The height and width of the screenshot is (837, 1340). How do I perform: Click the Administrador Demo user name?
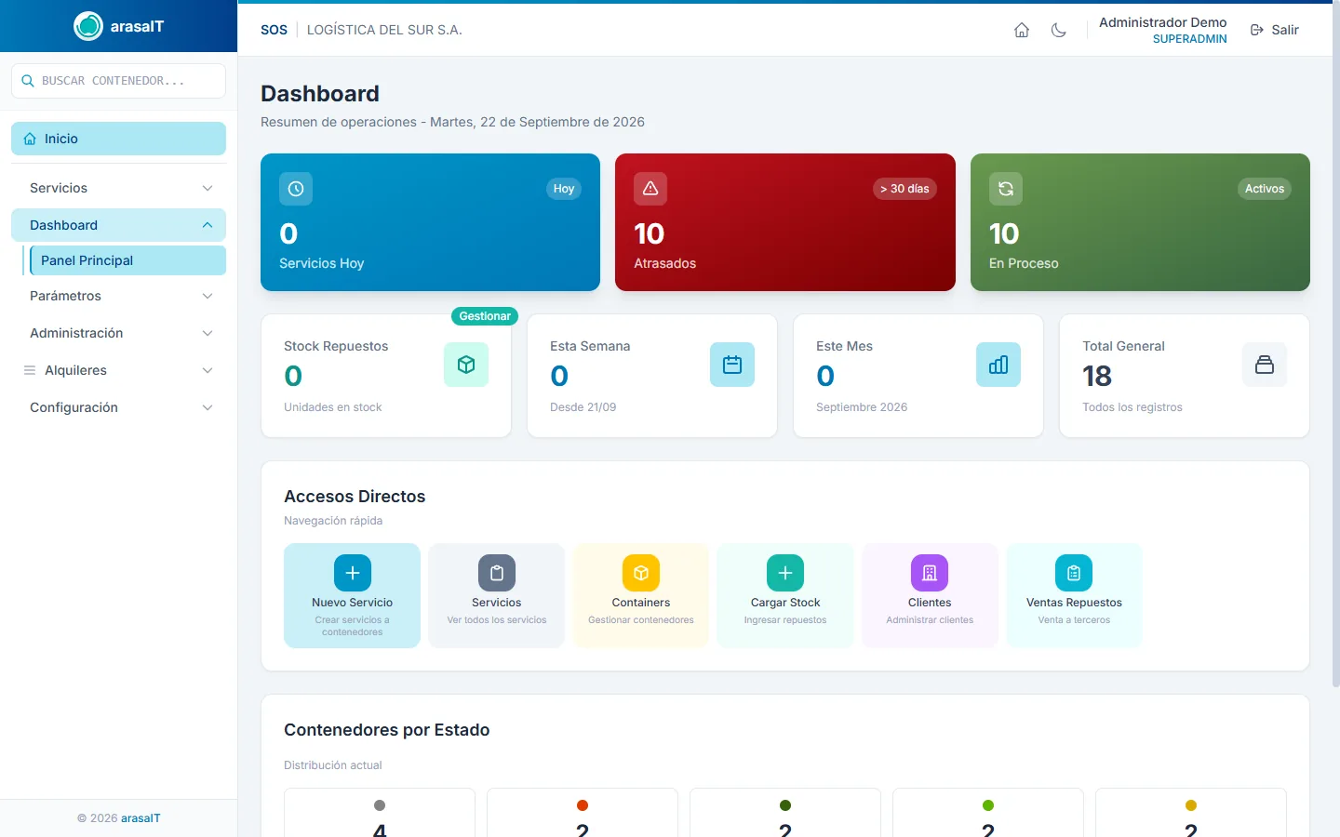(1163, 22)
